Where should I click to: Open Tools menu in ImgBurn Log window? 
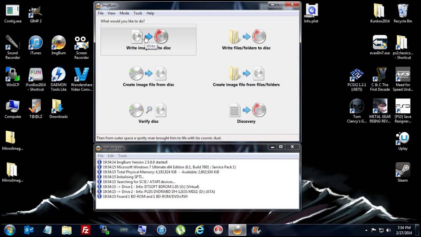[x=123, y=156]
